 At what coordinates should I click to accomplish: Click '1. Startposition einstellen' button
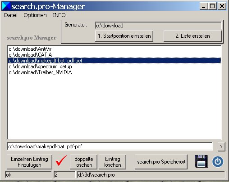coord(124,36)
